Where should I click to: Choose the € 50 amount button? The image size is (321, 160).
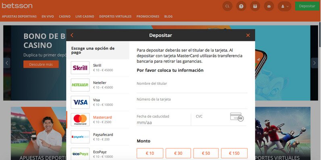(x=206, y=153)
